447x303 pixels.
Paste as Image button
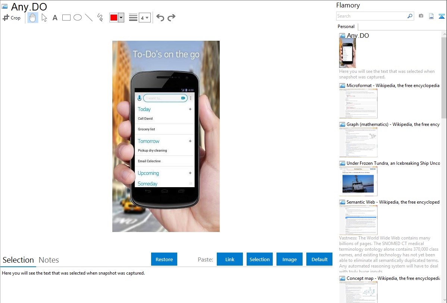point(289,259)
